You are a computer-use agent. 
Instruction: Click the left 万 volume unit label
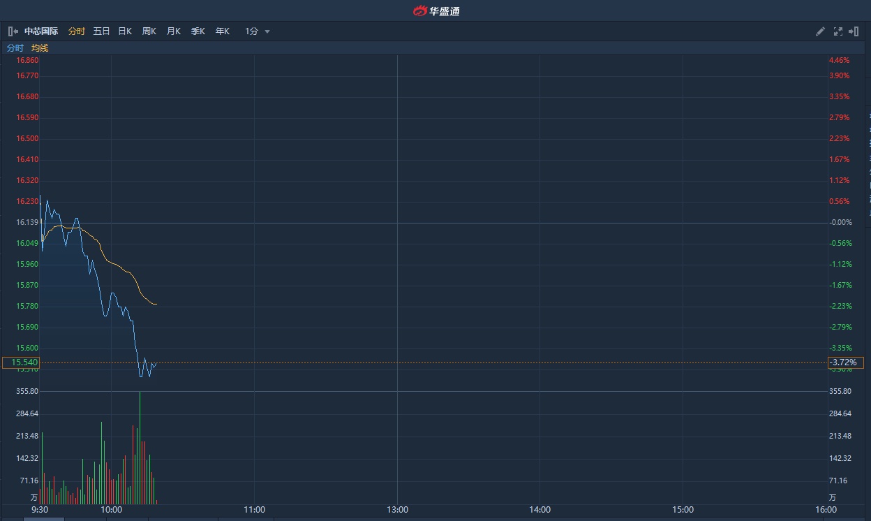[34, 497]
